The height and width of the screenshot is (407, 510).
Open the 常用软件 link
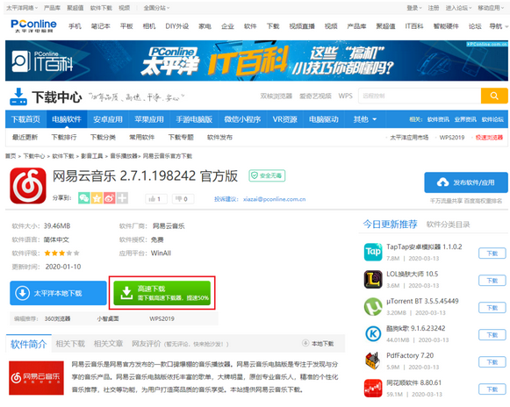(142, 137)
